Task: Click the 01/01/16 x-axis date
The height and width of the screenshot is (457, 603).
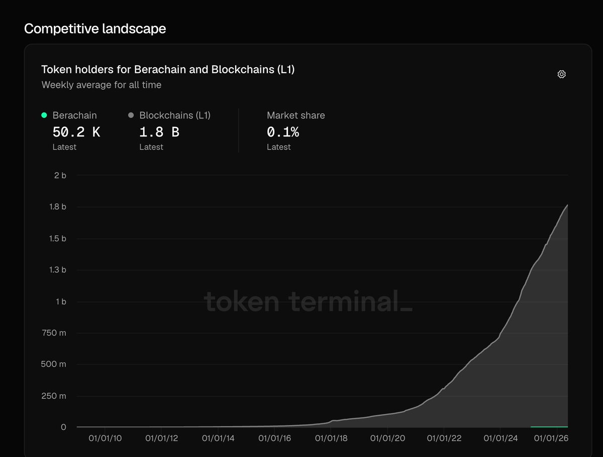Action: pyautogui.click(x=275, y=438)
